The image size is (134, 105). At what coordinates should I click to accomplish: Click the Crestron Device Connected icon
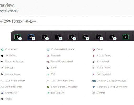(94, 81)
